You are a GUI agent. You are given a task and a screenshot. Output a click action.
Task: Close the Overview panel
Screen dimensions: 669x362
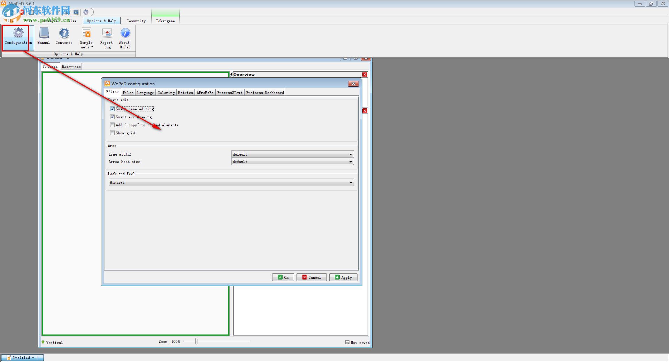(x=365, y=74)
